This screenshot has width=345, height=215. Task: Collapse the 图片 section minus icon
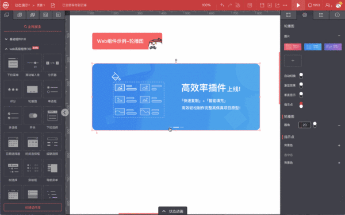[x=339, y=36]
